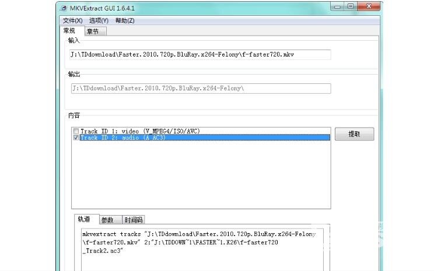Switch to the 参数 tab
The height and width of the screenshot is (271, 434).
coord(110,220)
